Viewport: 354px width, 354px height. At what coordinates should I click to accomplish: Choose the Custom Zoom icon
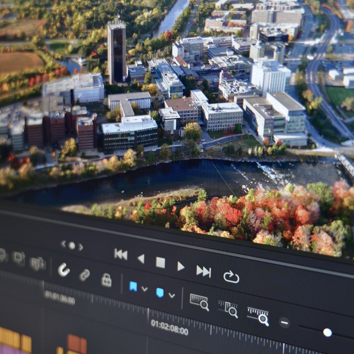coord(258,316)
